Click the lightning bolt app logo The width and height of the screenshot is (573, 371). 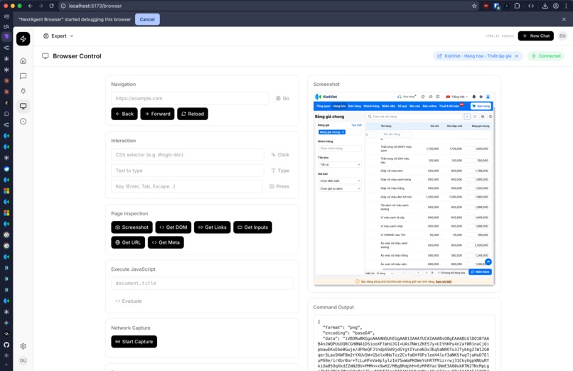[x=23, y=38]
